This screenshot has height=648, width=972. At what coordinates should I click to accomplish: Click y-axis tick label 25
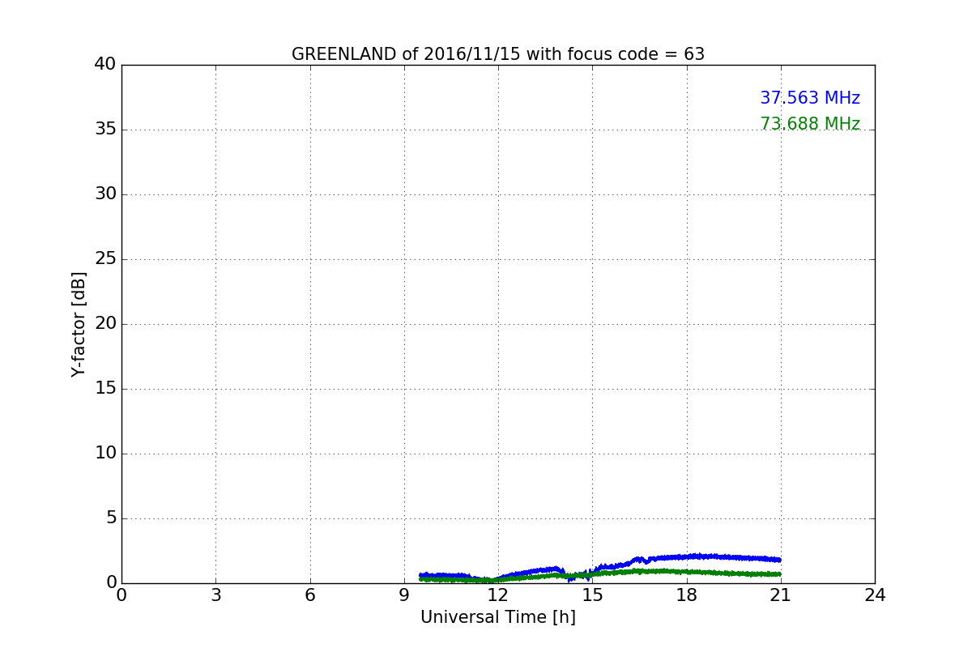pos(105,259)
